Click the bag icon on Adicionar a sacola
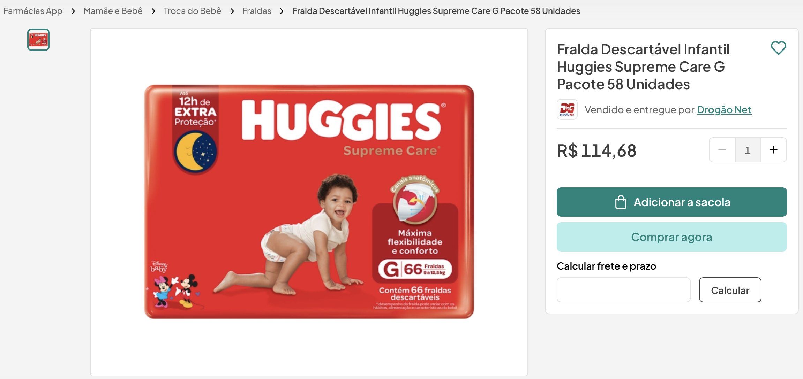 (x=621, y=202)
